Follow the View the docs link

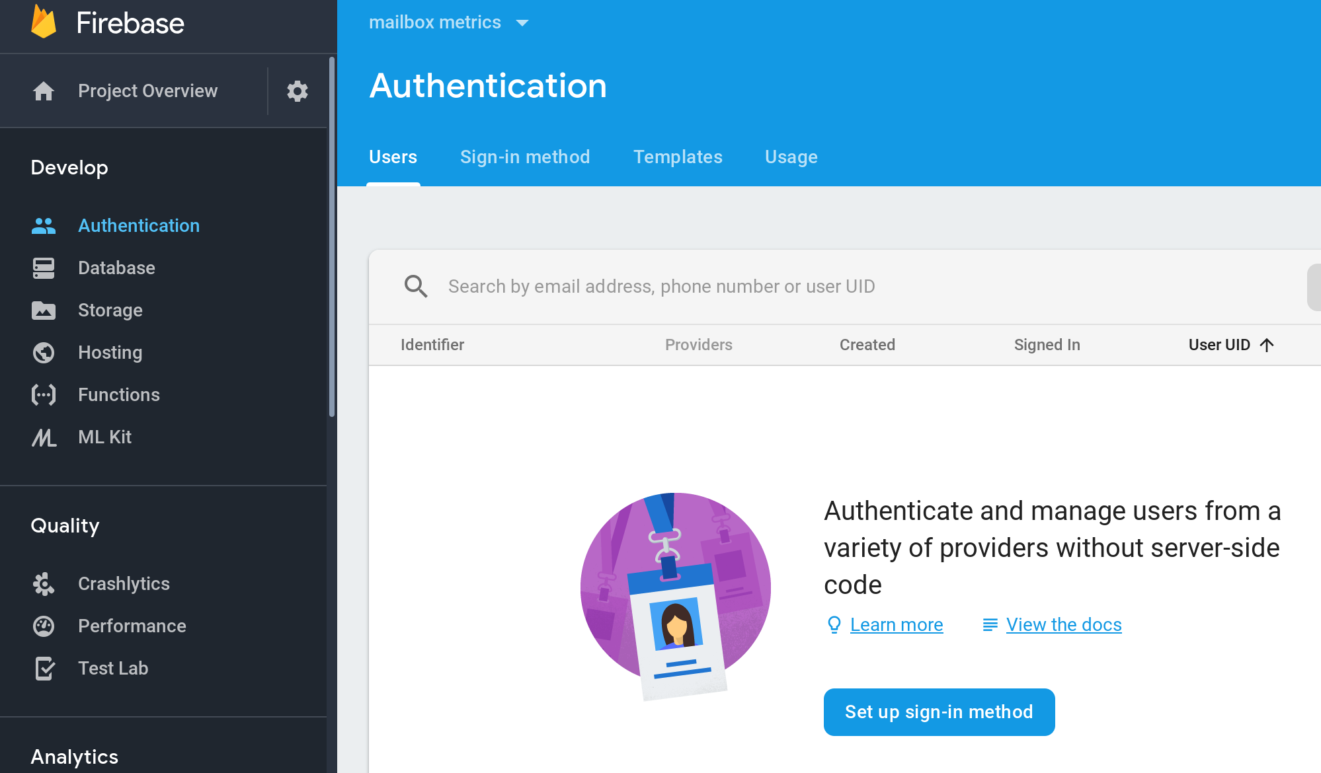coord(1063,625)
